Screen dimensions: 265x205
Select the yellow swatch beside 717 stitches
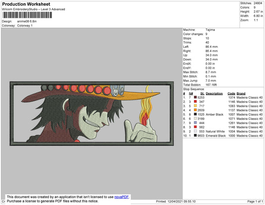[195, 106]
